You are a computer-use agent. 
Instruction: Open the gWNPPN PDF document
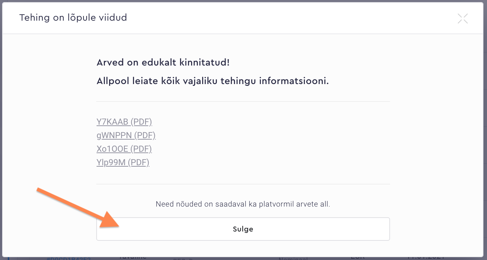point(126,135)
